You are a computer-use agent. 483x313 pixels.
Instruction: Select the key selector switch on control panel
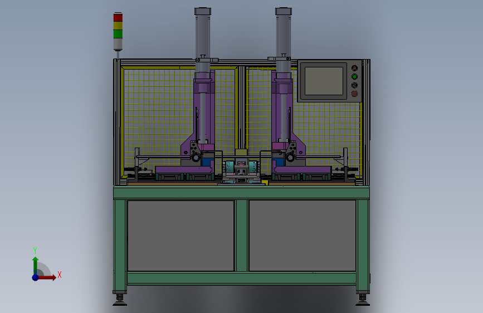click(x=354, y=85)
